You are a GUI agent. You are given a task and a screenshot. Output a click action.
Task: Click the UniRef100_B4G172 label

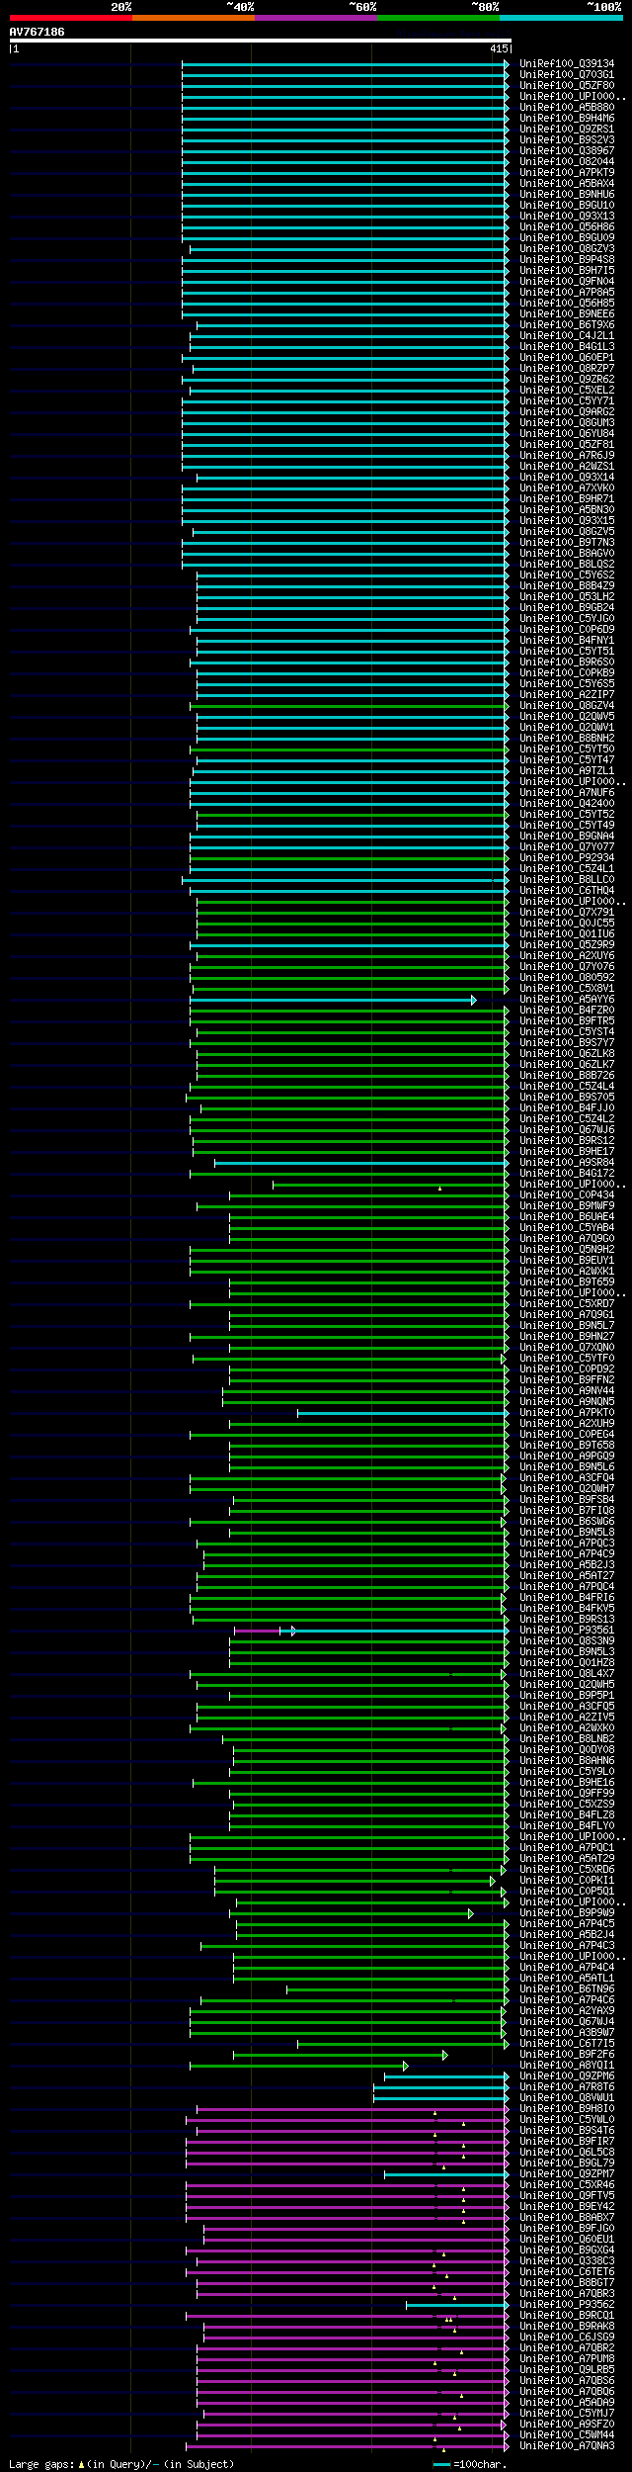coord(567,1174)
